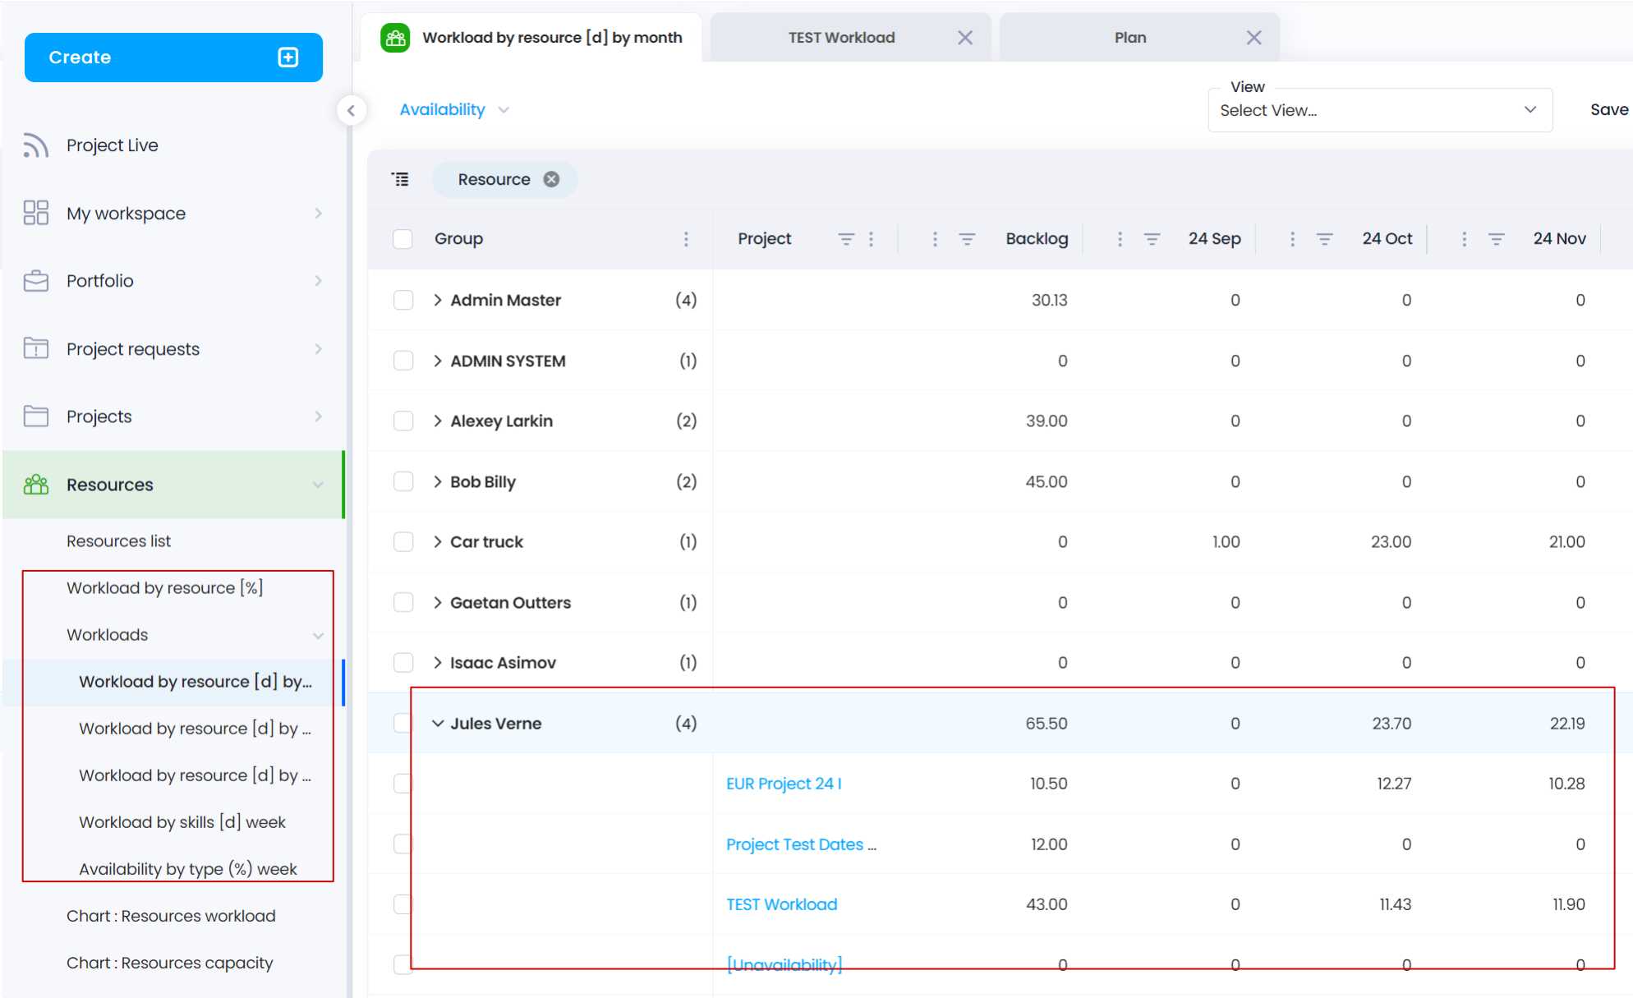Check the ADMIN SYSTEM row checkbox
Viewport: 1633px width, 998px height.
[x=402, y=361]
